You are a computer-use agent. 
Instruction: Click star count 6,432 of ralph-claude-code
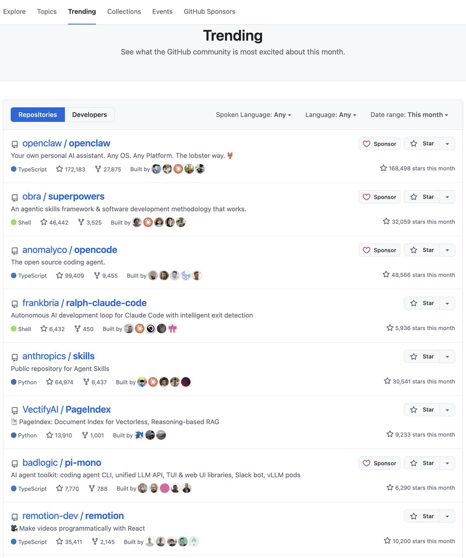point(53,329)
